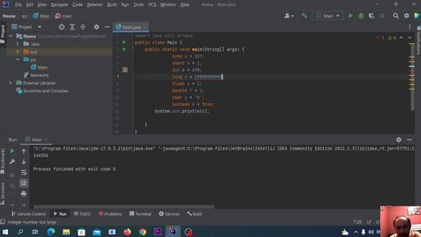
Task: Print console output icon in Run panel
Action: point(24,194)
